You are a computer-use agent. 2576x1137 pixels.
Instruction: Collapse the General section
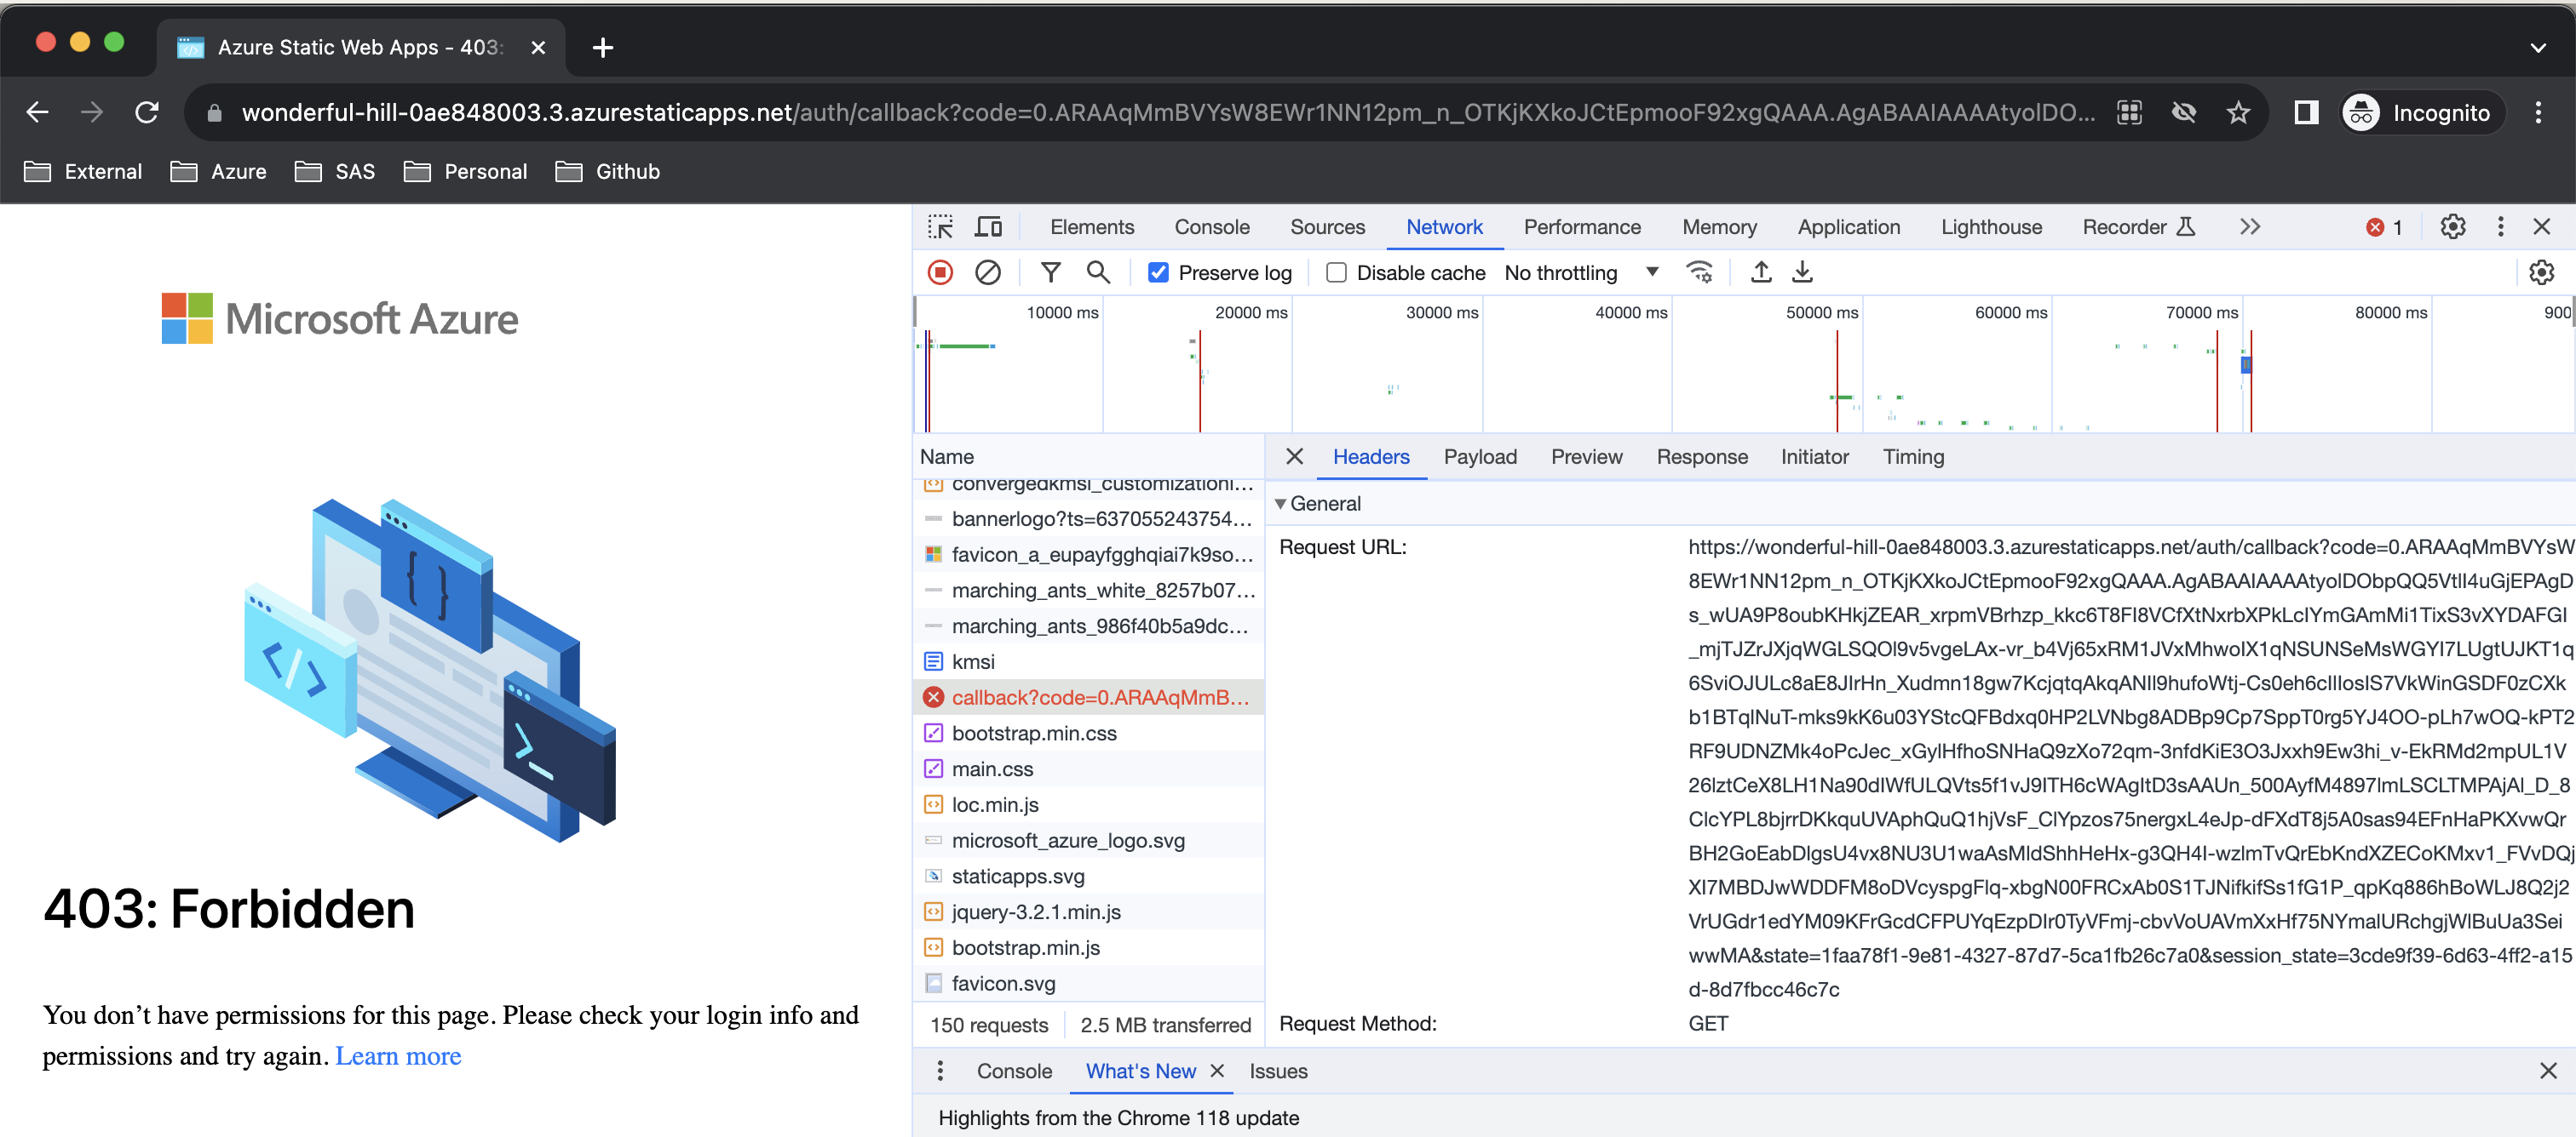coord(1281,504)
